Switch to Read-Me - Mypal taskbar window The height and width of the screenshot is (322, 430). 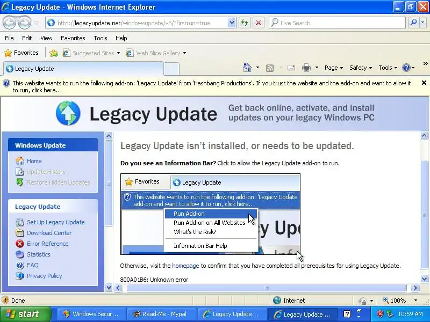click(x=162, y=314)
